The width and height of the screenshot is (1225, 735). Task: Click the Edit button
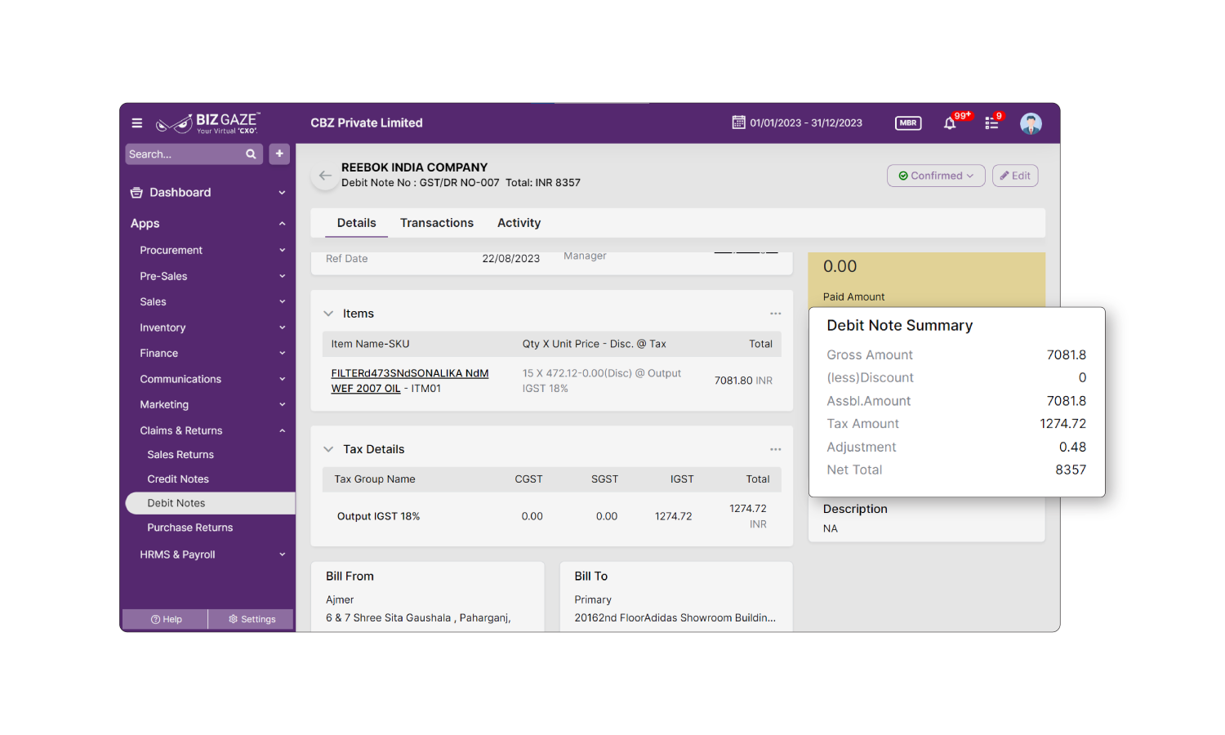(x=1015, y=176)
